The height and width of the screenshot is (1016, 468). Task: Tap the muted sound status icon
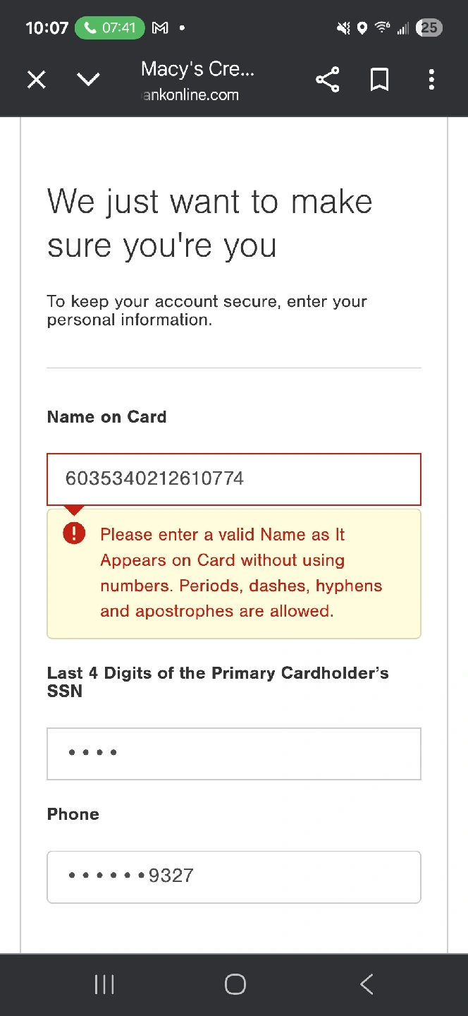343,28
